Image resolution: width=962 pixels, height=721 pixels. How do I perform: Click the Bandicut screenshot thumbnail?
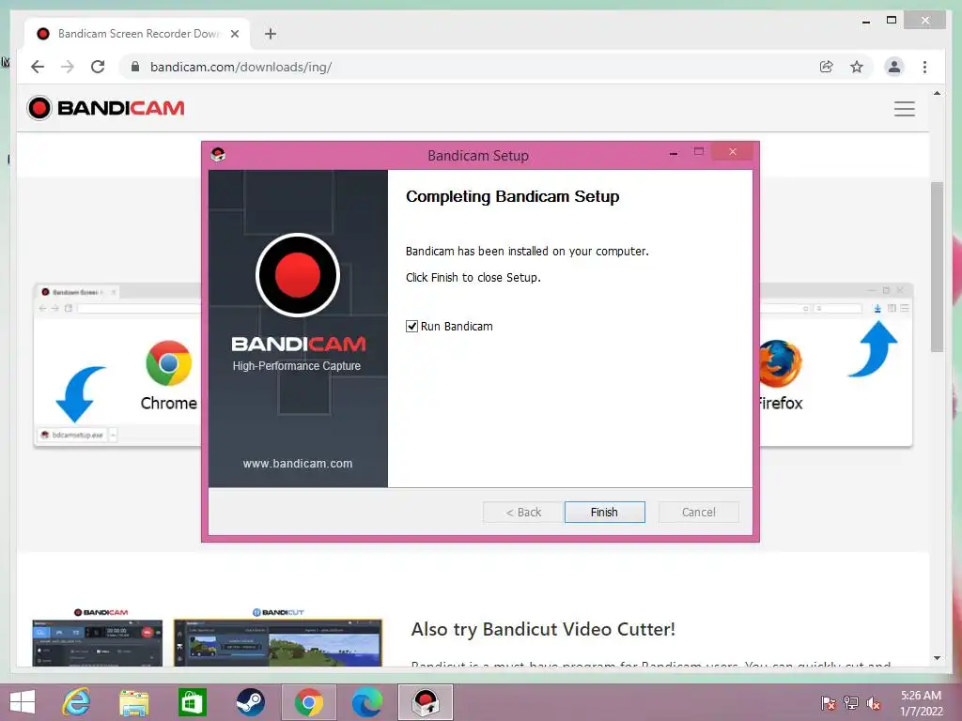tap(278, 642)
